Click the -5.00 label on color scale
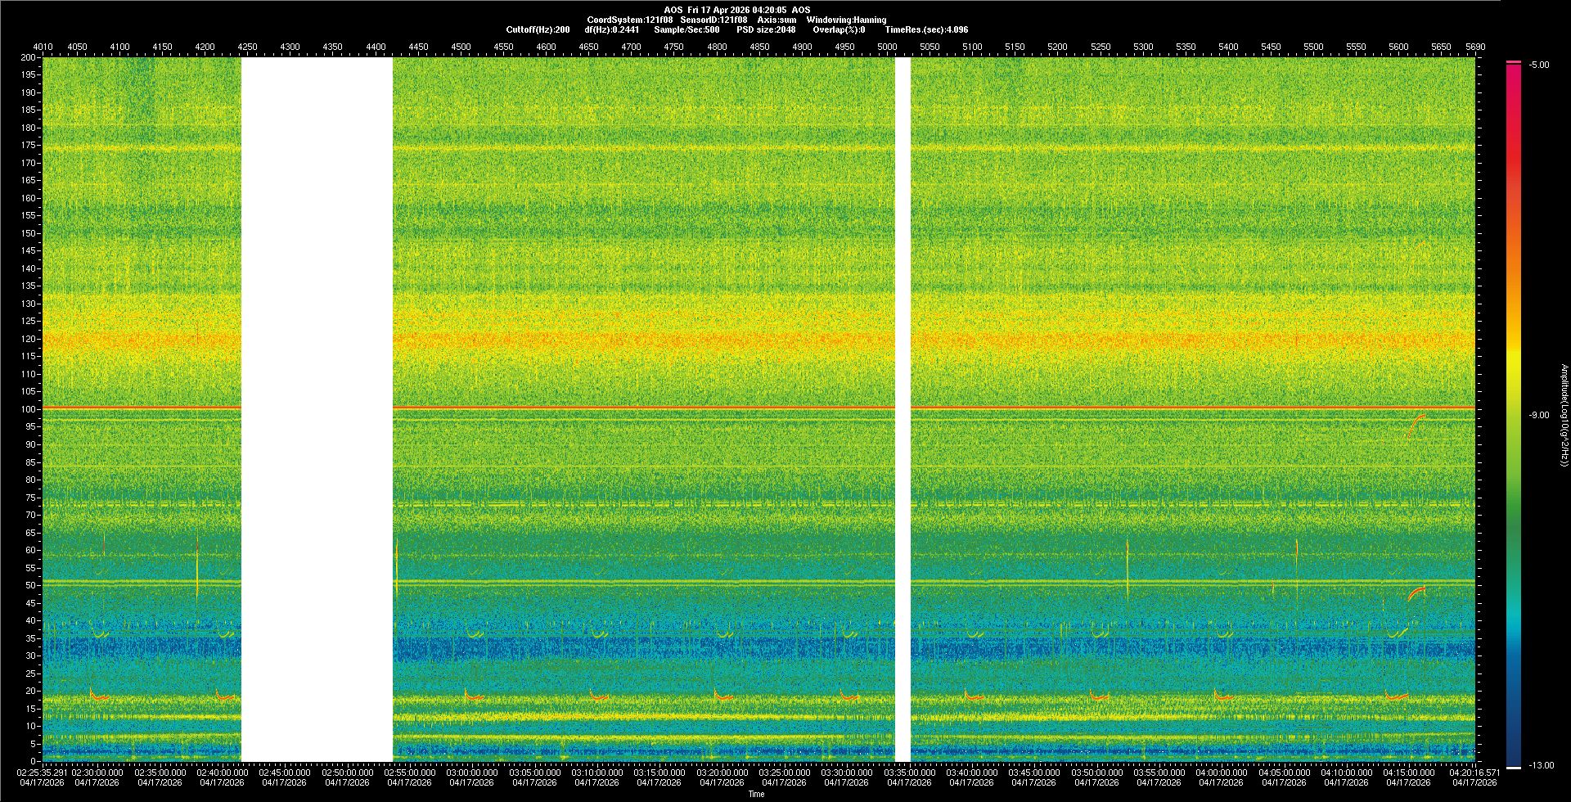1571x802 pixels. 1538,65
